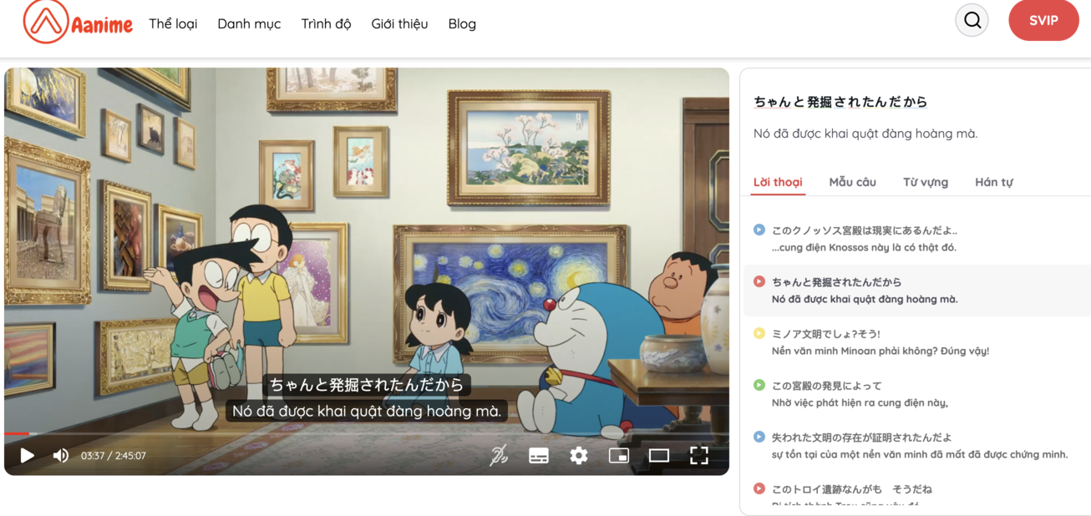1091x516 pixels.
Task: Click the slashed-ear shadowing icon
Action: coord(497,456)
